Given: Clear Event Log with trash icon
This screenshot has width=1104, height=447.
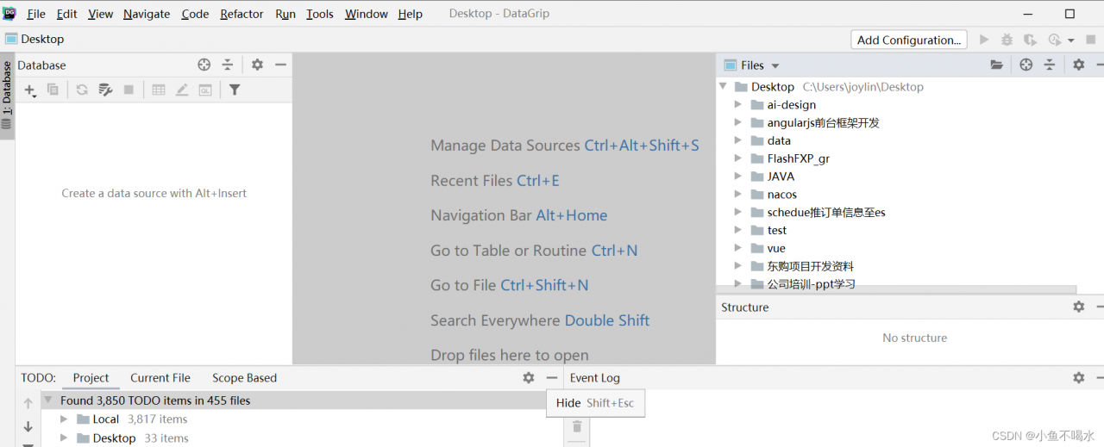Looking at the screenshot, I should tap(577, 426).
